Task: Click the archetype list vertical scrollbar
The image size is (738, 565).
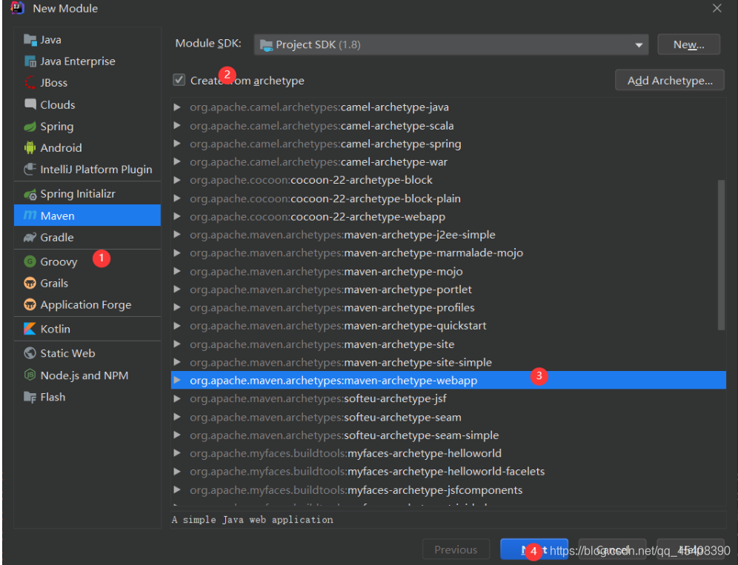Action: tap(720, 255)
